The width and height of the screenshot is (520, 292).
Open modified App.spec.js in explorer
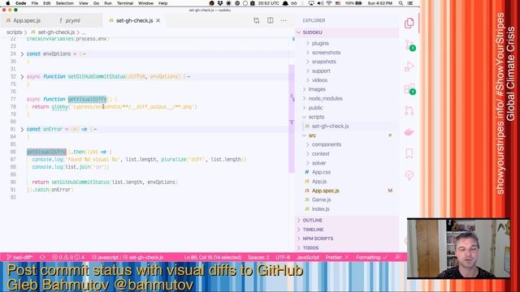325,191
